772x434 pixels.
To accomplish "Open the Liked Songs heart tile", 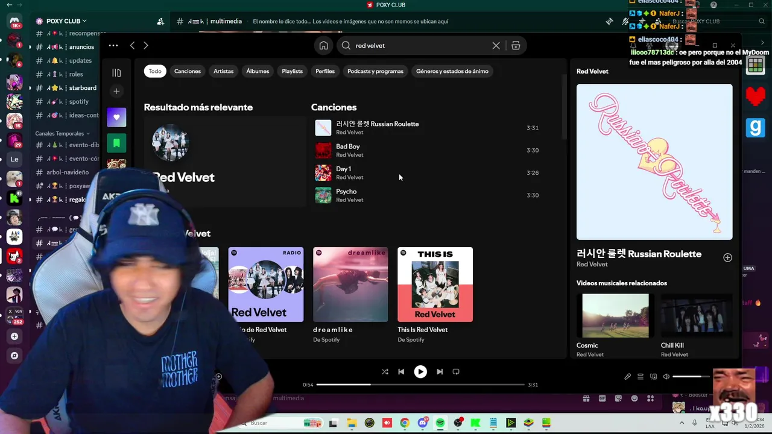I will pos(116,117).
